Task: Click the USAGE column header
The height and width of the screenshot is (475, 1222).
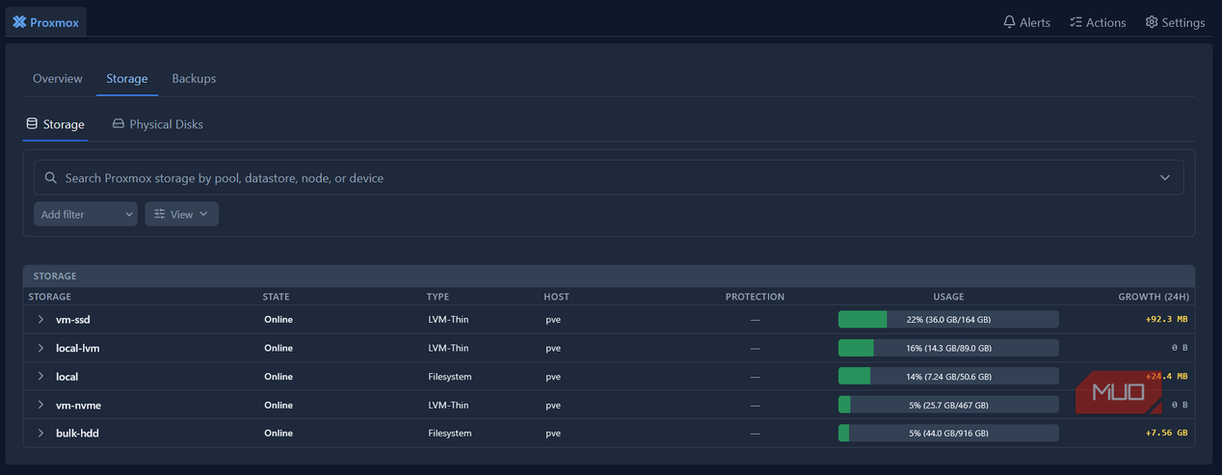Action: 948,297
